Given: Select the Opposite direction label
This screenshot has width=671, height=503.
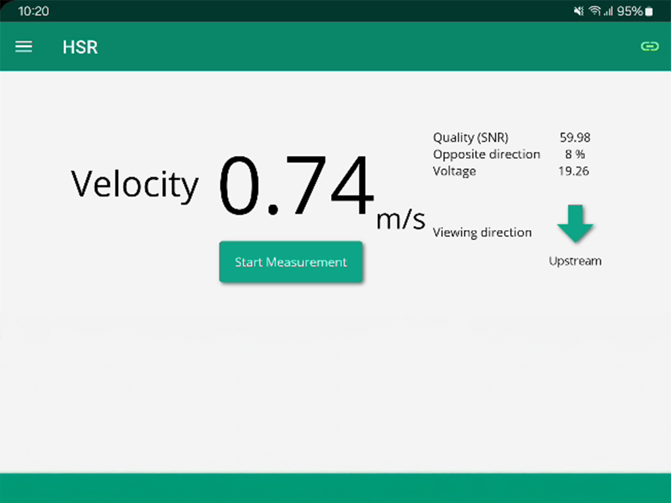Looking at the screenshot, I should (x=486, y=155).
